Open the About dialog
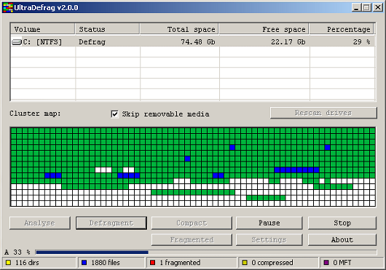 coord(342,239)
